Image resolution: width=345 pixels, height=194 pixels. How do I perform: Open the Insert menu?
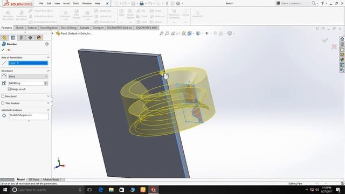point(66,3)
